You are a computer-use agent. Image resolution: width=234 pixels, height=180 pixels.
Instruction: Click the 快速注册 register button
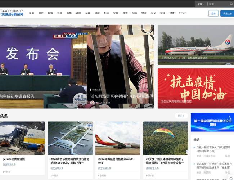[227, 13]
